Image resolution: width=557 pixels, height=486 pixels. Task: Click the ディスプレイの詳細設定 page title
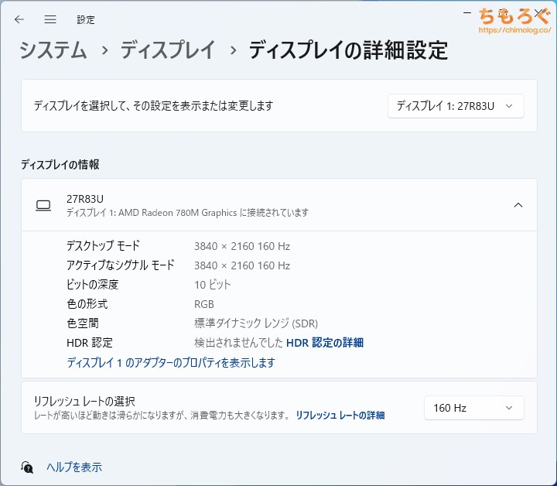click(x=348, y=50)
